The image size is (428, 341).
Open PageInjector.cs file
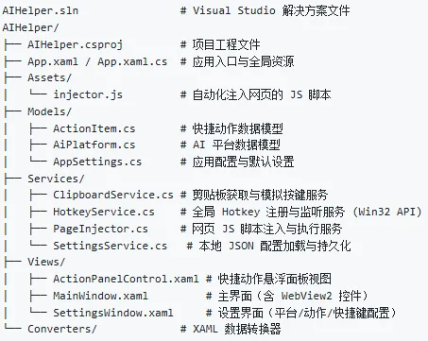(100, 229)
